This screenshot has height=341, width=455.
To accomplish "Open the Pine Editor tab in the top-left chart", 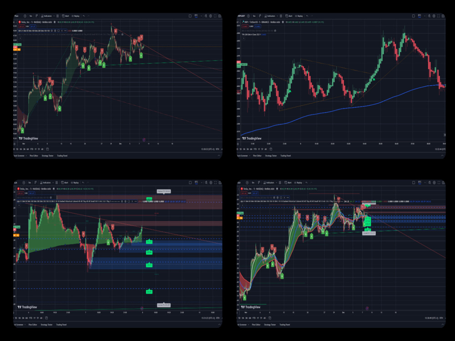I will 34,155.
